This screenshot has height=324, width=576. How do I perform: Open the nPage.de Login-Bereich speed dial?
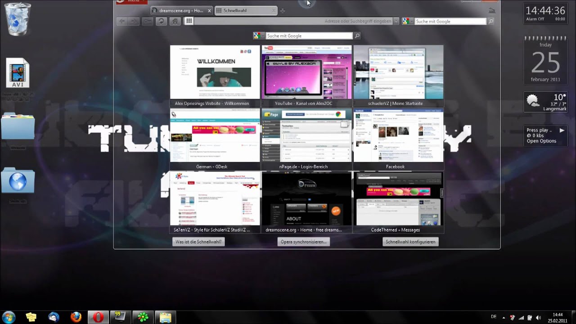pyautogui.click(x=306, y=139)
